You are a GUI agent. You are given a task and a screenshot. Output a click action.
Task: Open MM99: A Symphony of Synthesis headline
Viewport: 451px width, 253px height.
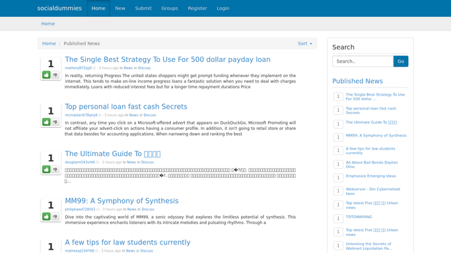(121, 201)
